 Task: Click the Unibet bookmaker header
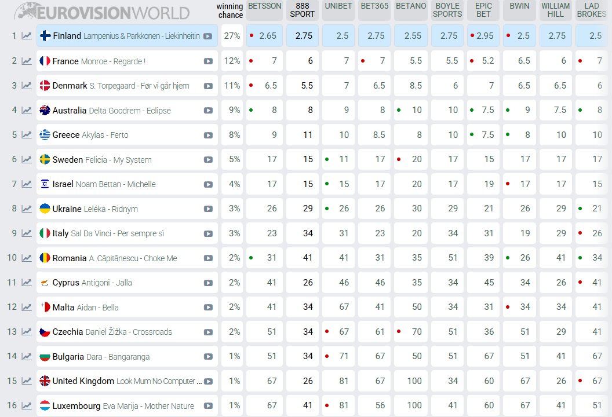coord(338,6)
